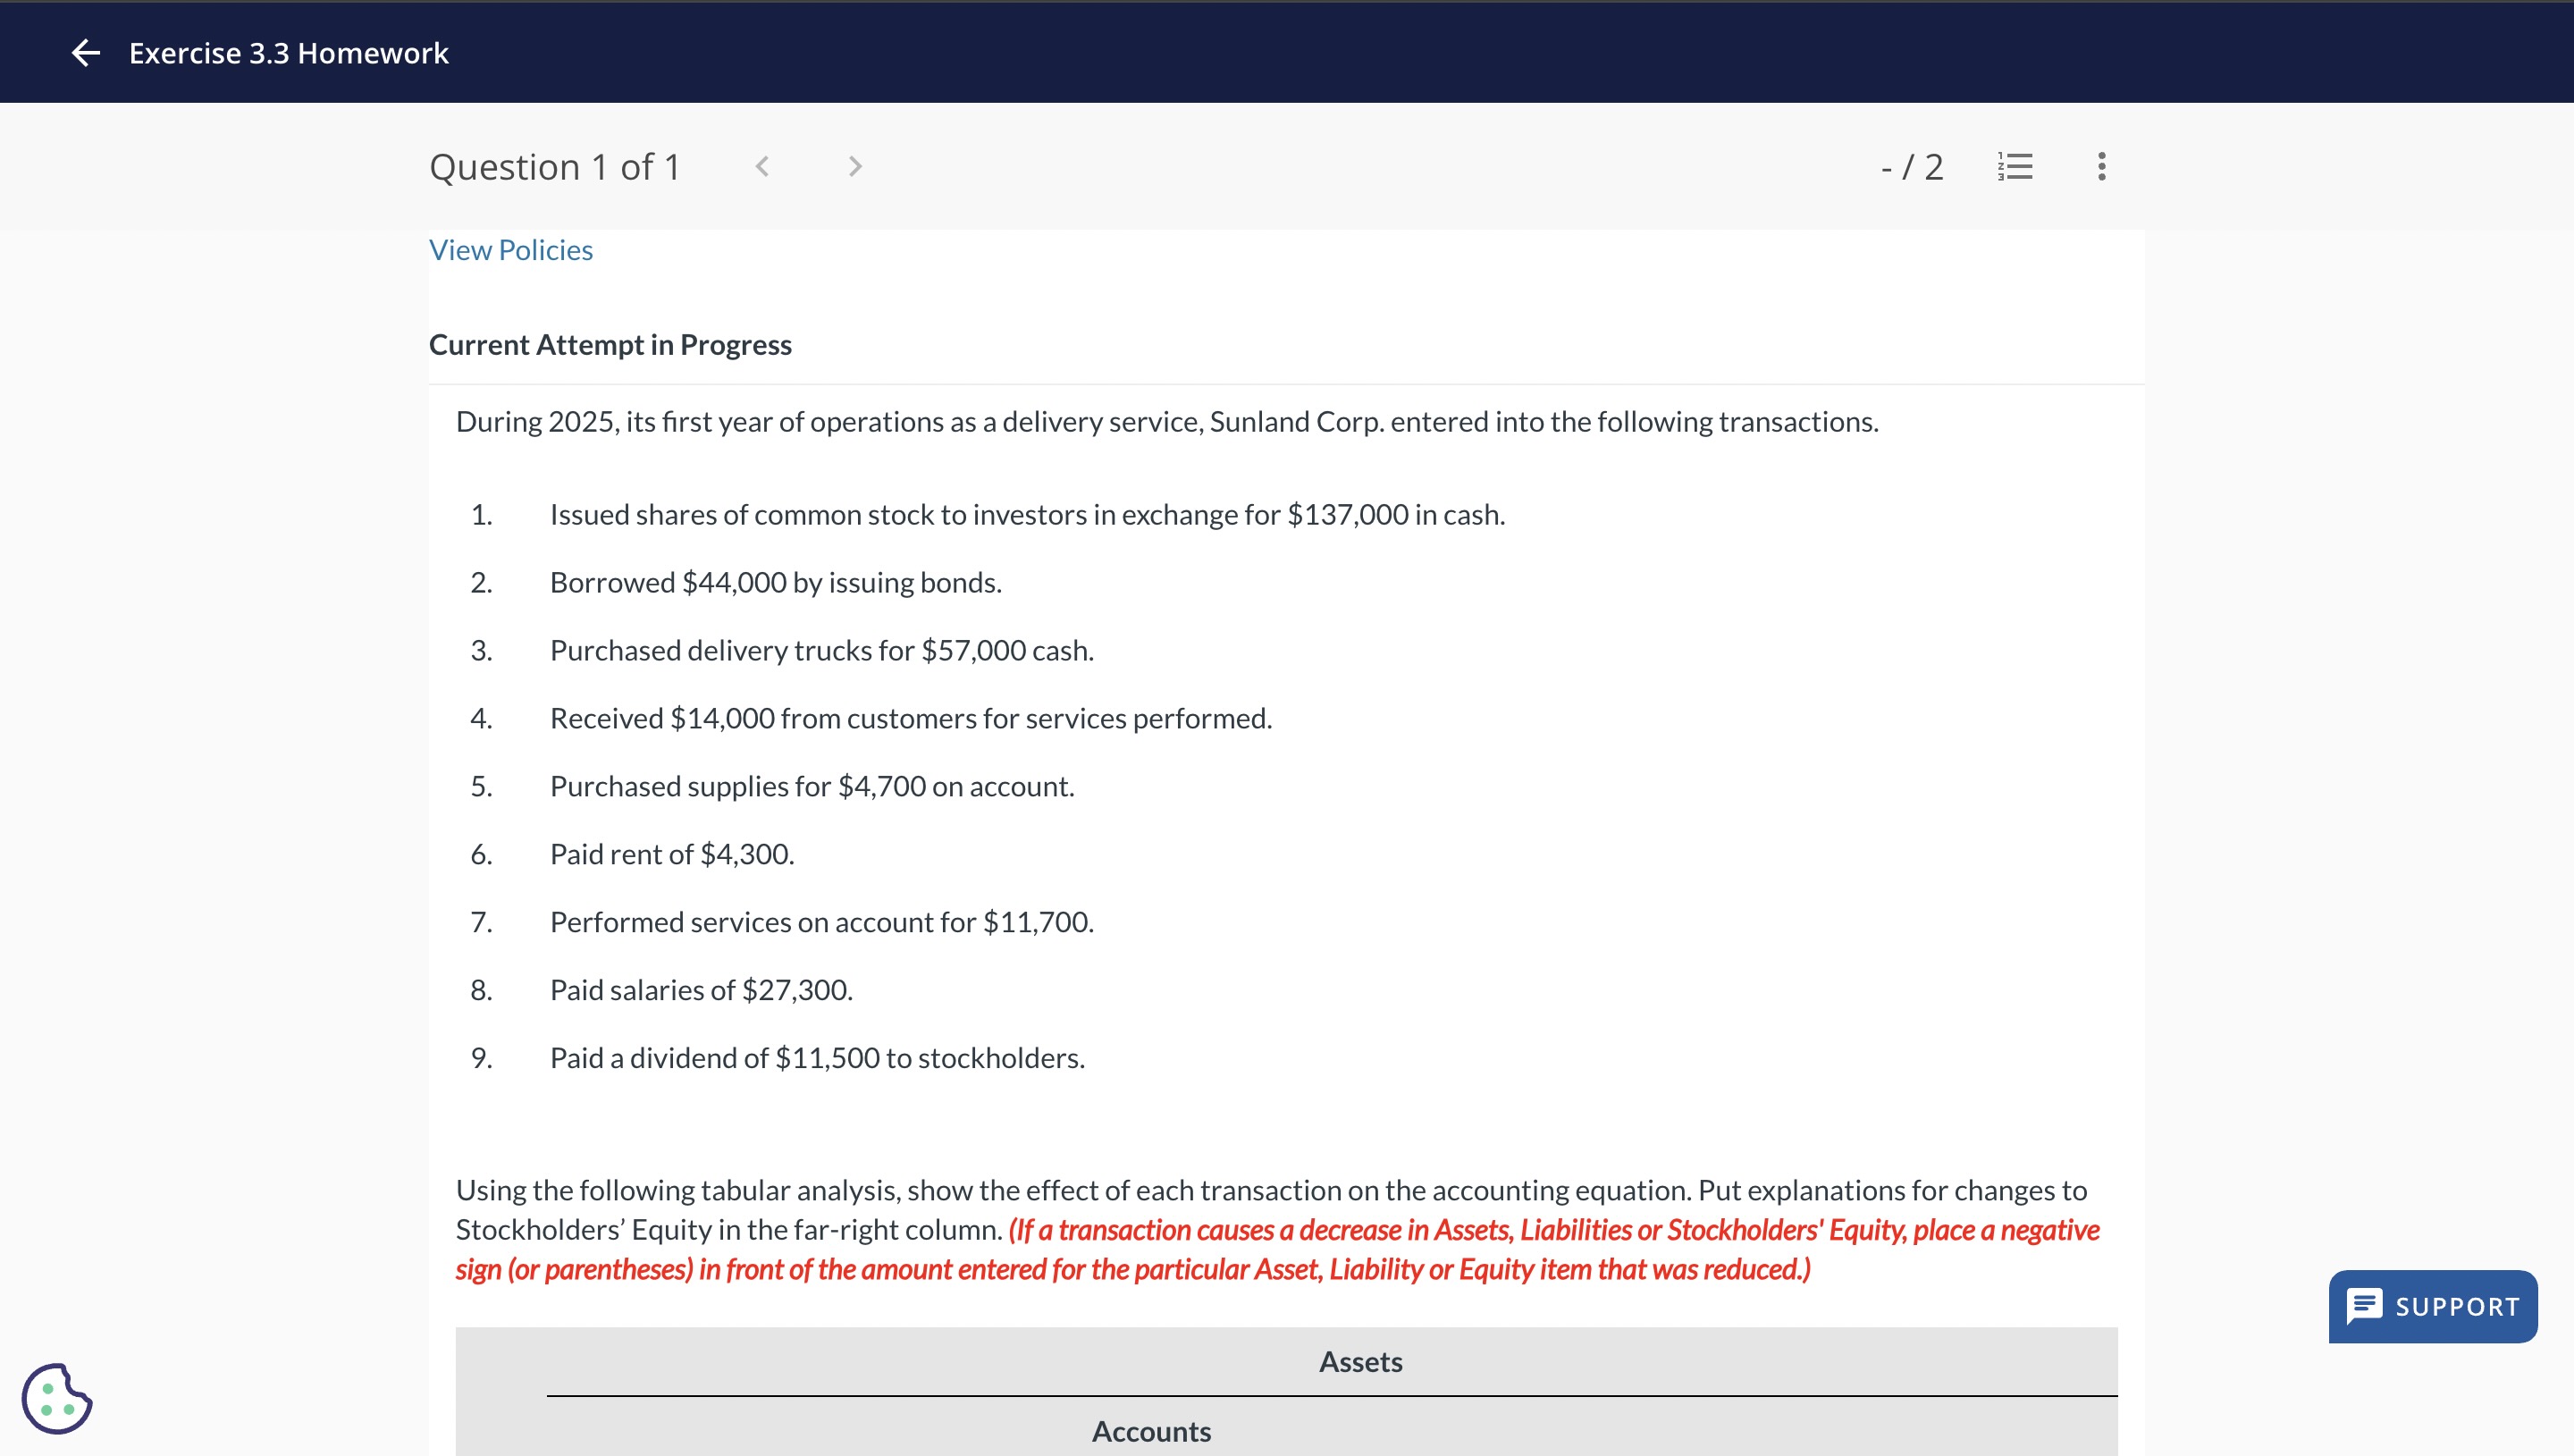Viewport: 2574px width, 1456px height.
Task: Select the chat icon inside the SUPPORT button
Action: 2364,1305
